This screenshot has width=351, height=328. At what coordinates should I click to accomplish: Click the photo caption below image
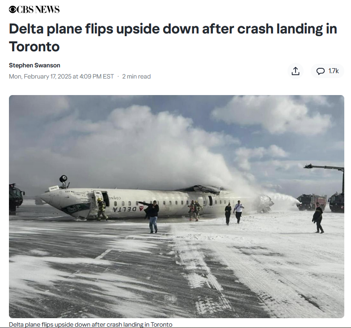[91, 324]
